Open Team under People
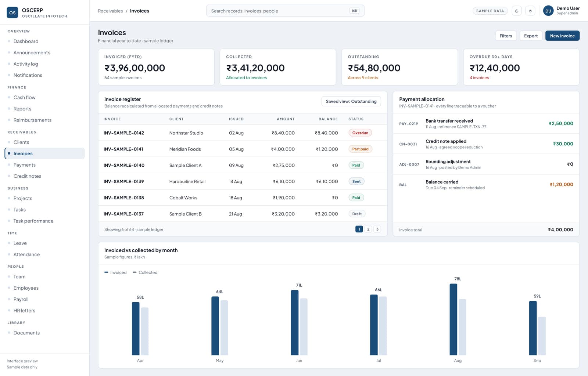Image resolution: width=588 pixels, height=376 pixels. coord(44,277)
